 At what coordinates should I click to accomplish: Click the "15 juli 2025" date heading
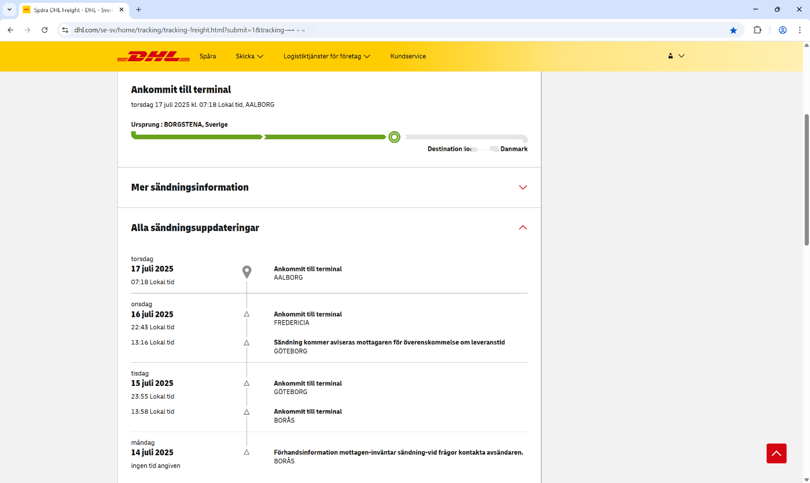coord(152,383)
